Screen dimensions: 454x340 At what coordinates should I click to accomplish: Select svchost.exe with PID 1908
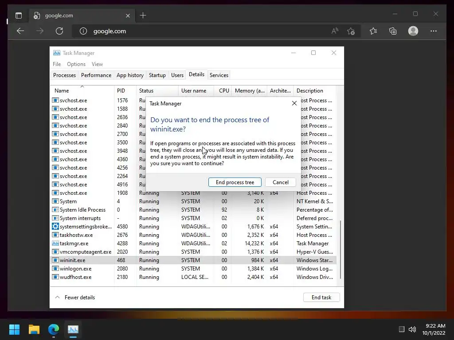[x=193, y=193]
